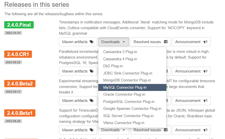Click the tag icon on 2.4.0.CR1 Maven artifacts
Viewport: 225px width, 139px height.
[92, 71]
